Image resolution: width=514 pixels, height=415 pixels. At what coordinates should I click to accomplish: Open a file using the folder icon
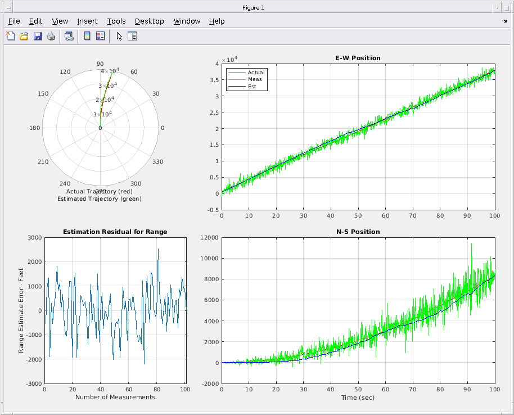(x=24, y=37)
